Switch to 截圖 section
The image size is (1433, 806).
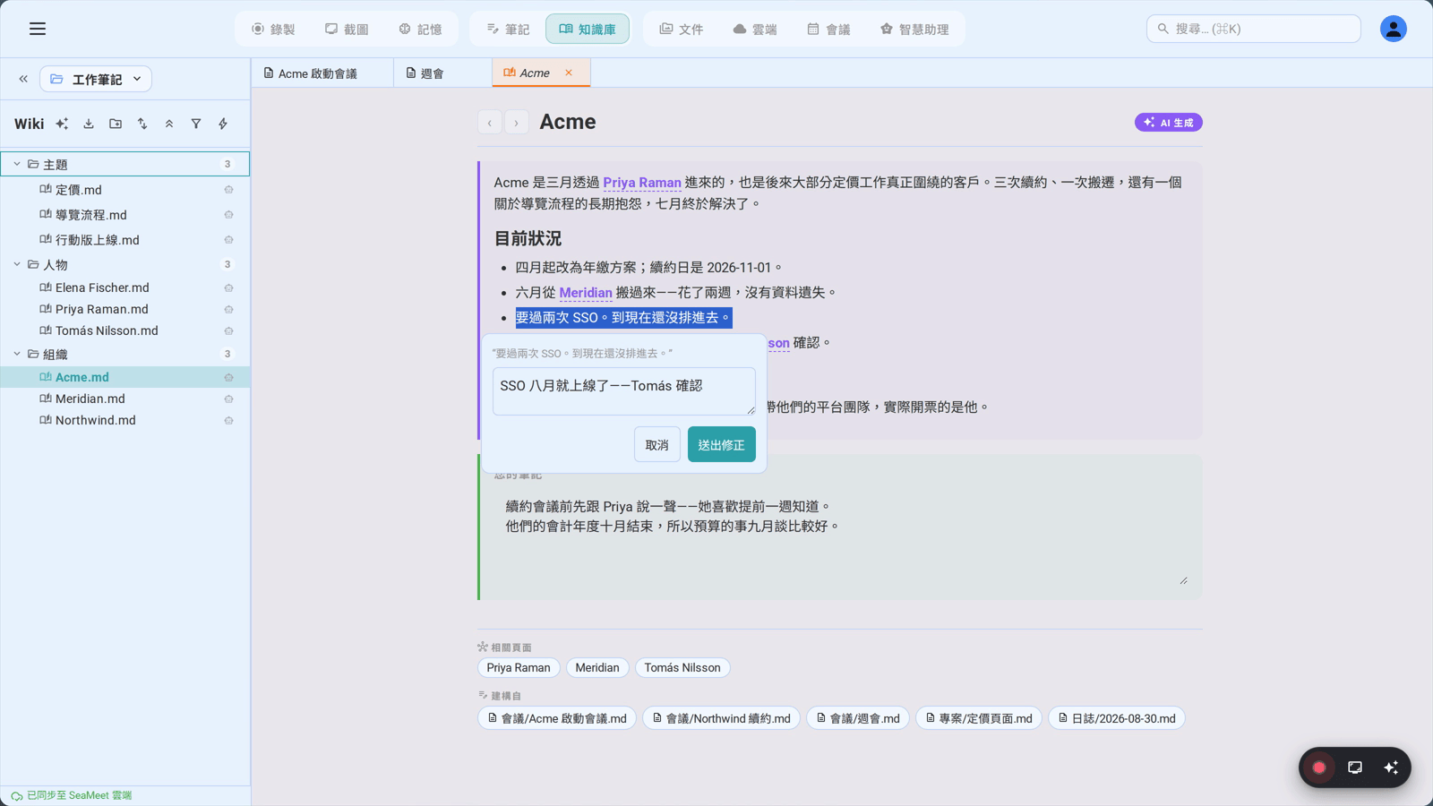tap(347, 29)
